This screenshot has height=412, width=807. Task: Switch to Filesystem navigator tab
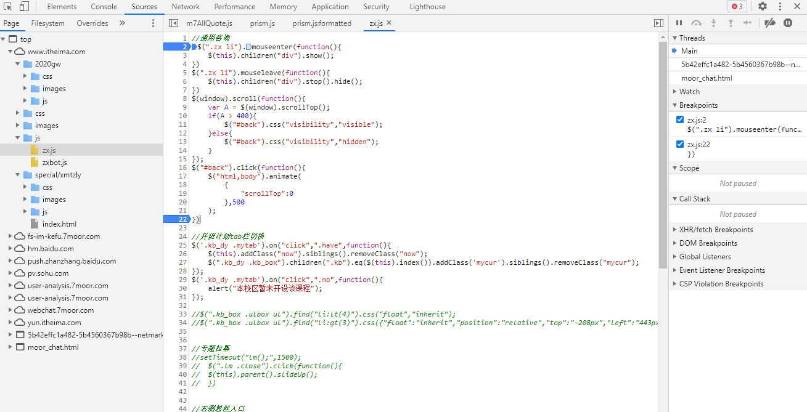[48, 23]
